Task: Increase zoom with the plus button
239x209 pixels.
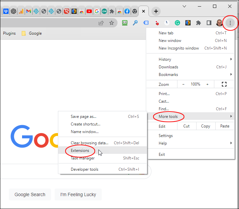Action: tap(207, 84)
